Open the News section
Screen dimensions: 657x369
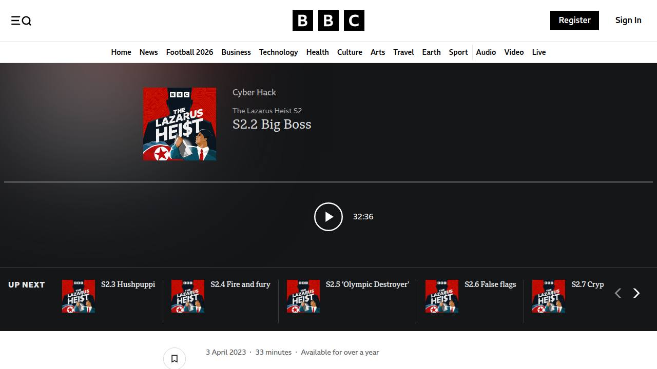149,52
